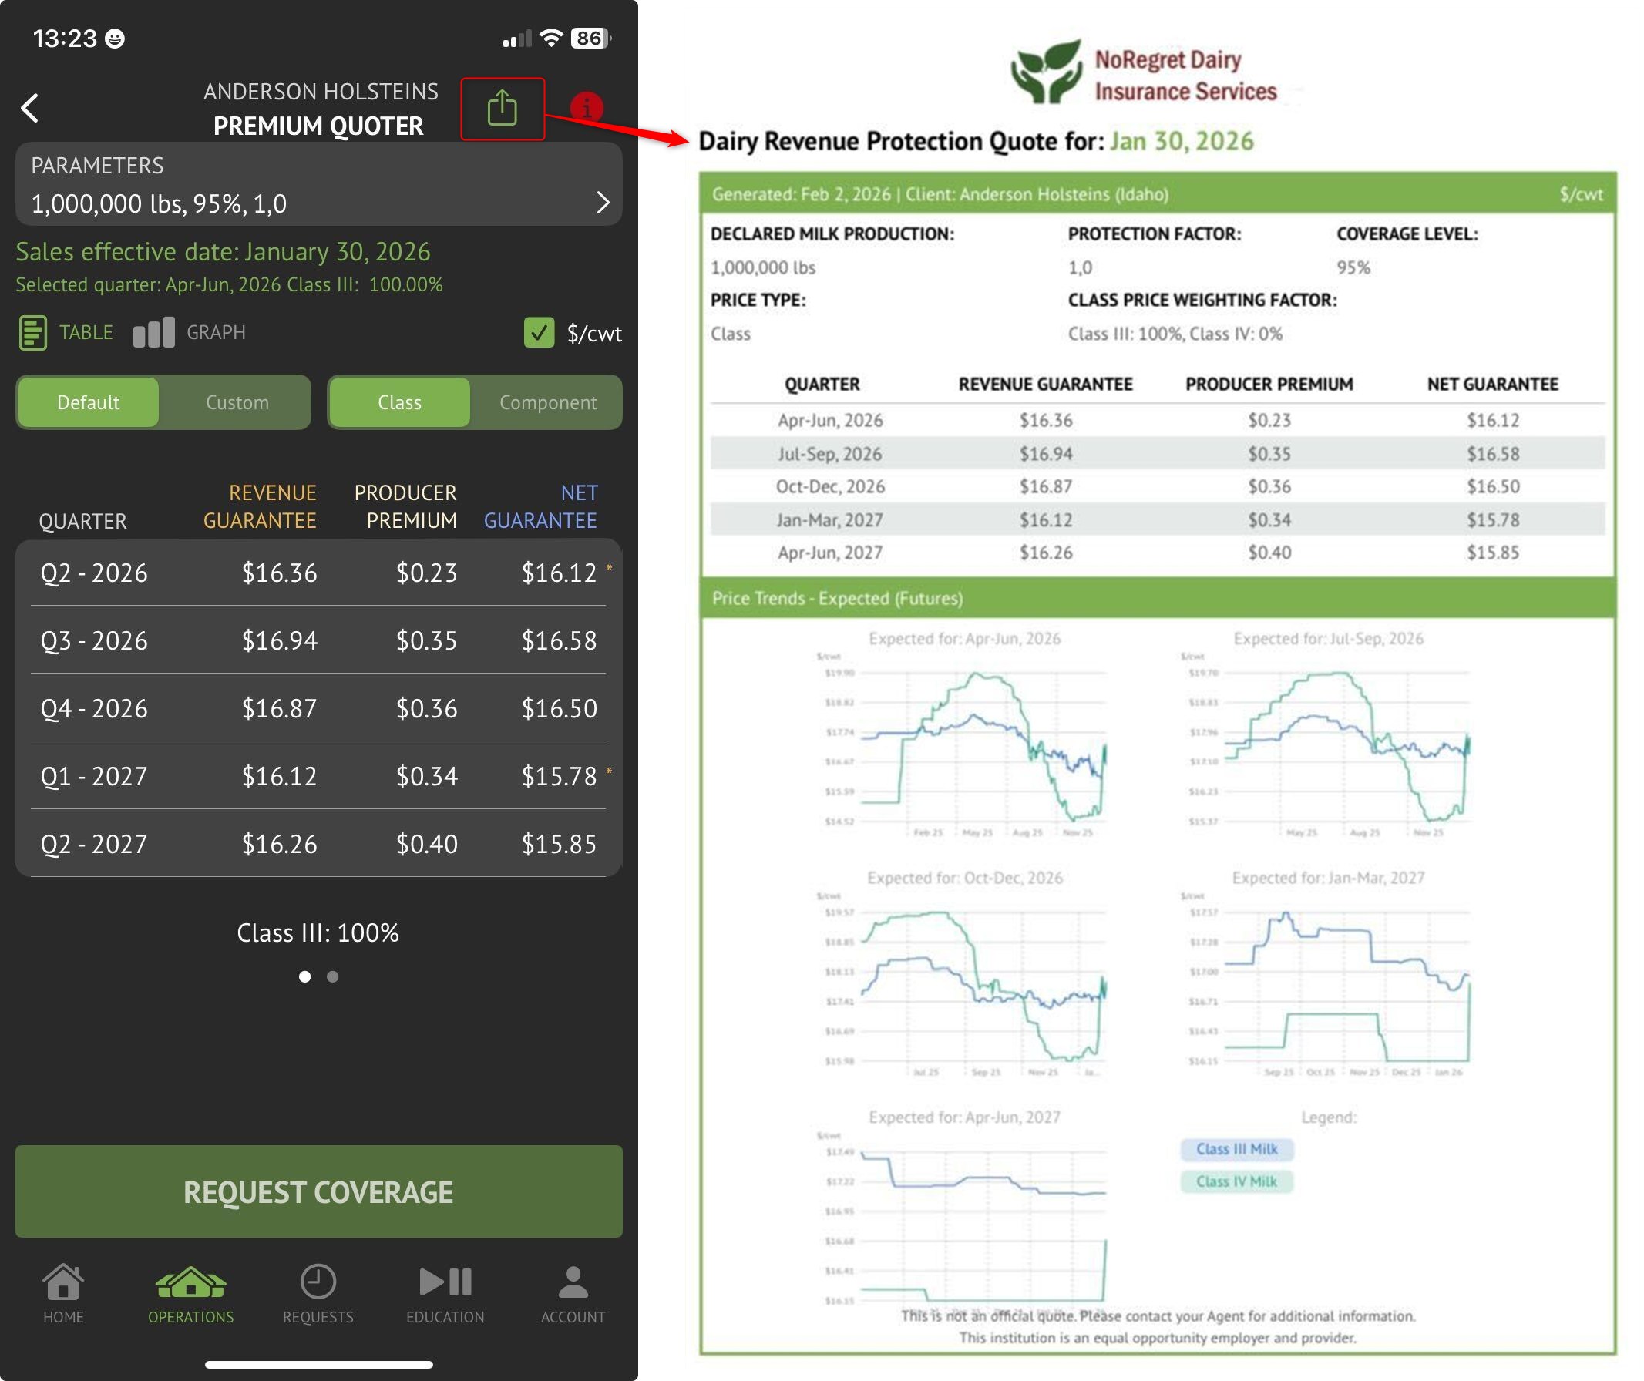Switch to TABLE view icon
The width and height of the screenshot is (1644, 1381).
[x=33, y=333]
